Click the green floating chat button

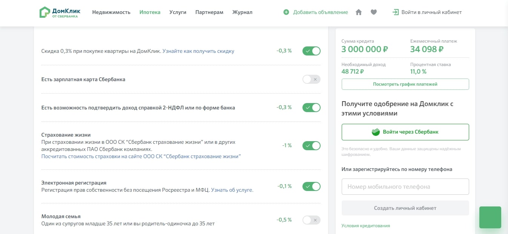tap(490, 217)
